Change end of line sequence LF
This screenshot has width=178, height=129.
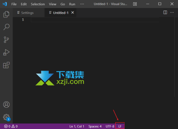coord(120,127)
